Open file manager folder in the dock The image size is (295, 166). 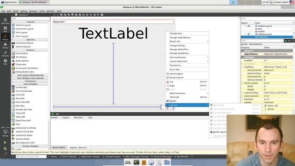pyautogui.click(x=167, y=162)
